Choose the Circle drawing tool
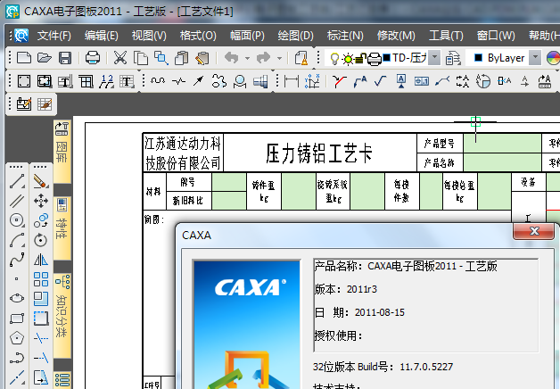This screenshot has height=389, width=560. pos(17,220)
